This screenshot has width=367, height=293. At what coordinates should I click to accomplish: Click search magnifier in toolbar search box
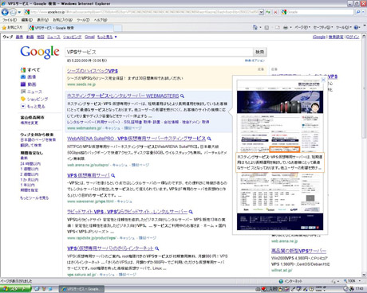358,12
